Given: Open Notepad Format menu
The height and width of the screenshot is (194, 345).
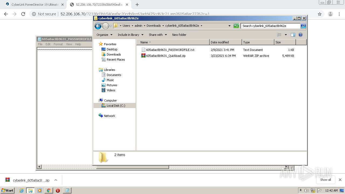Looking at the screenshot, I should (58, 44).
